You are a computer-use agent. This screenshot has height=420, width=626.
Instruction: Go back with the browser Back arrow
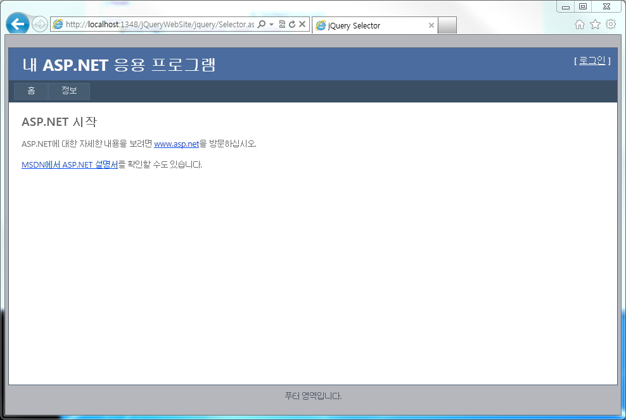pyautogui.click(x=18, y=24)
